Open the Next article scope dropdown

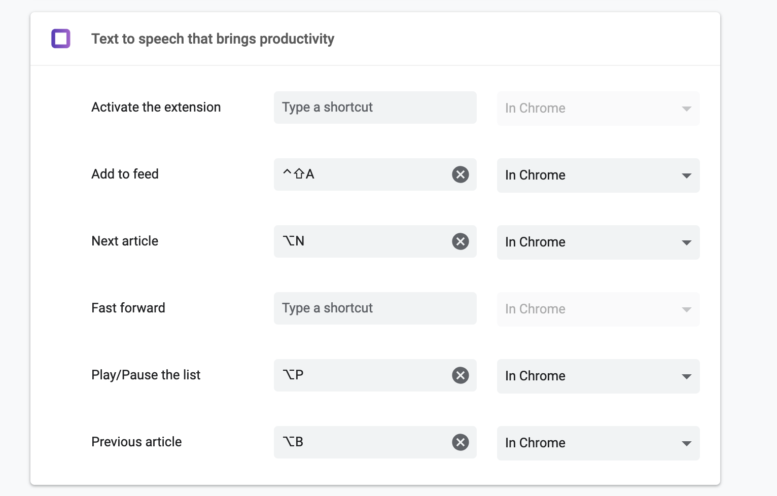pos(598,242)
